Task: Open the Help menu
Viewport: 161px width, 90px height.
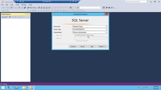Action: click(30, 5)
